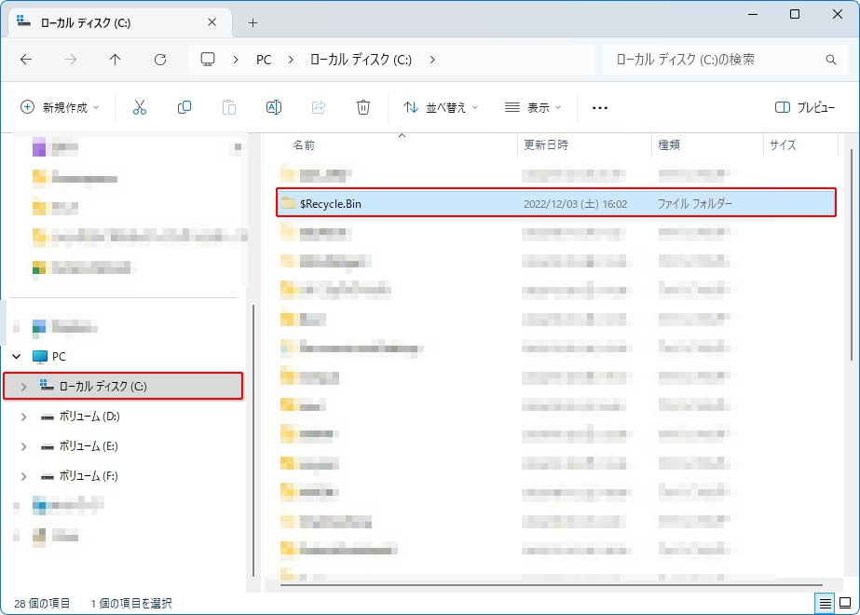Open the more options ellipsis menu

tap(600, 107)
